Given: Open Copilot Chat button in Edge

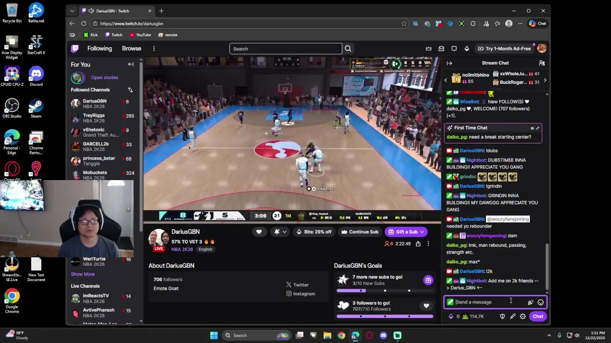Looking at the screenshot, I should (537, 23).
